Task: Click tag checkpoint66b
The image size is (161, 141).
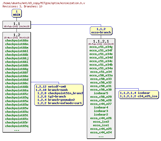Action: tap(17, 87)
